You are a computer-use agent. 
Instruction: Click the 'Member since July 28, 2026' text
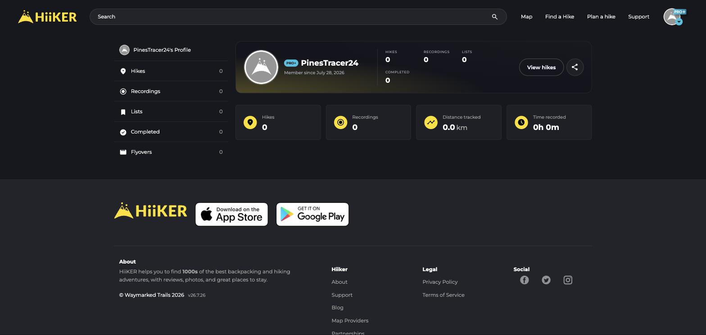[x=314, y=73]
